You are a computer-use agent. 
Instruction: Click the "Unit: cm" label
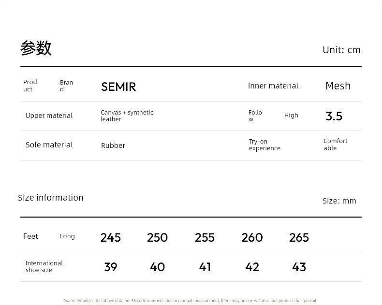point(341,50)
